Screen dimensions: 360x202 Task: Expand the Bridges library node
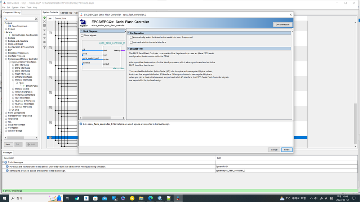coord(6,38)
